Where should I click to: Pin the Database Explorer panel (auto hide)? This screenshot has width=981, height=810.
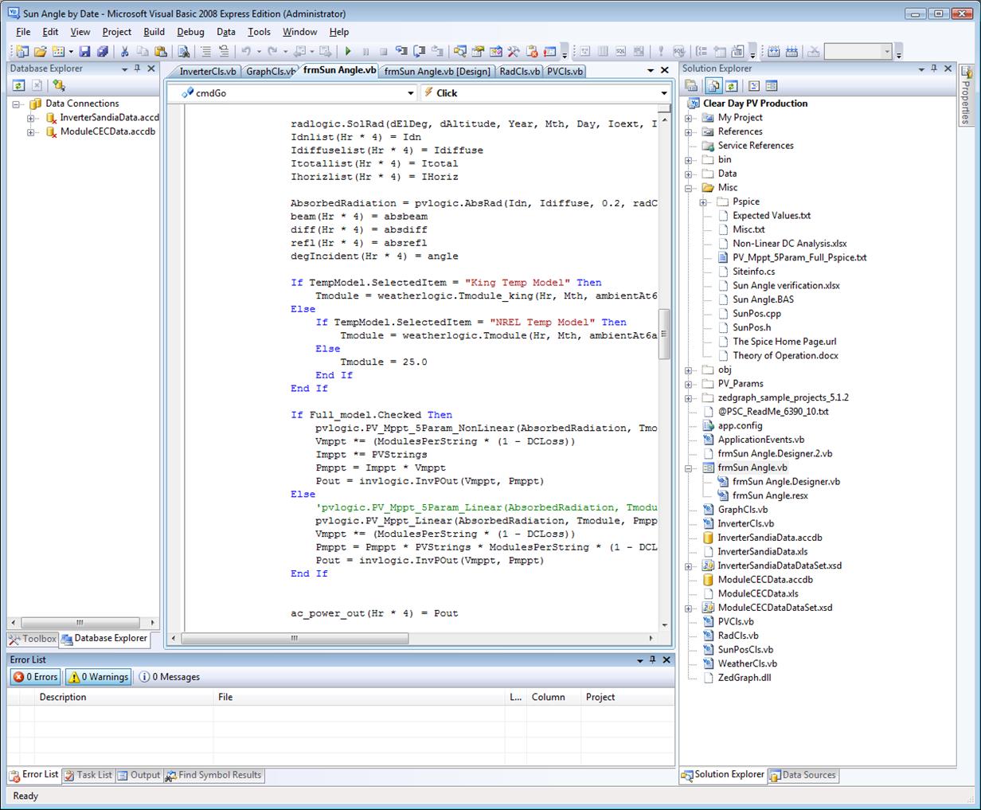[x=138, y=68]
